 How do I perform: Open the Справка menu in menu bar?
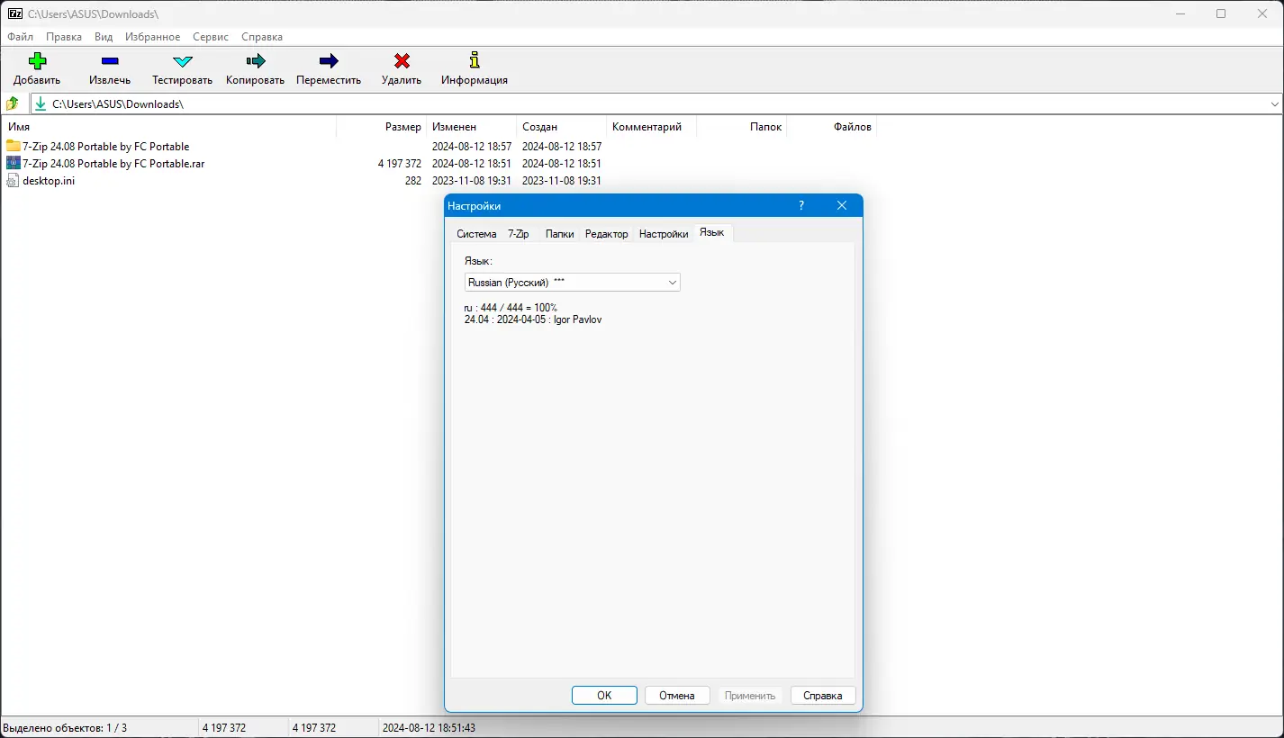(262, 37)
